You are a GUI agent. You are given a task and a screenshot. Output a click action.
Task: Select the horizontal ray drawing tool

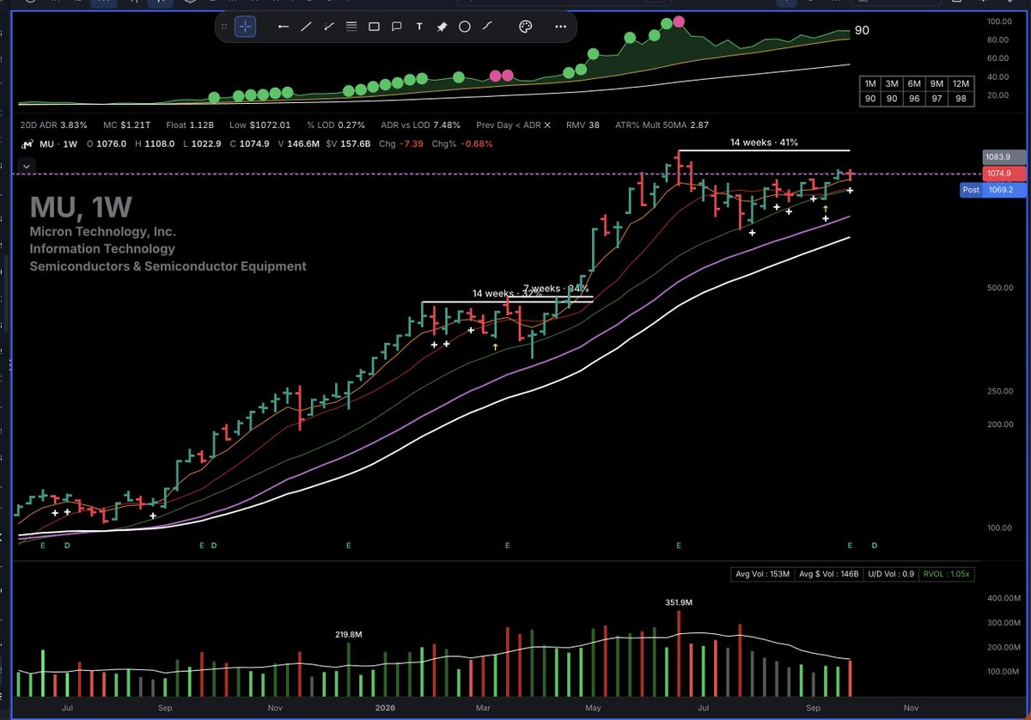click(284, 27)
